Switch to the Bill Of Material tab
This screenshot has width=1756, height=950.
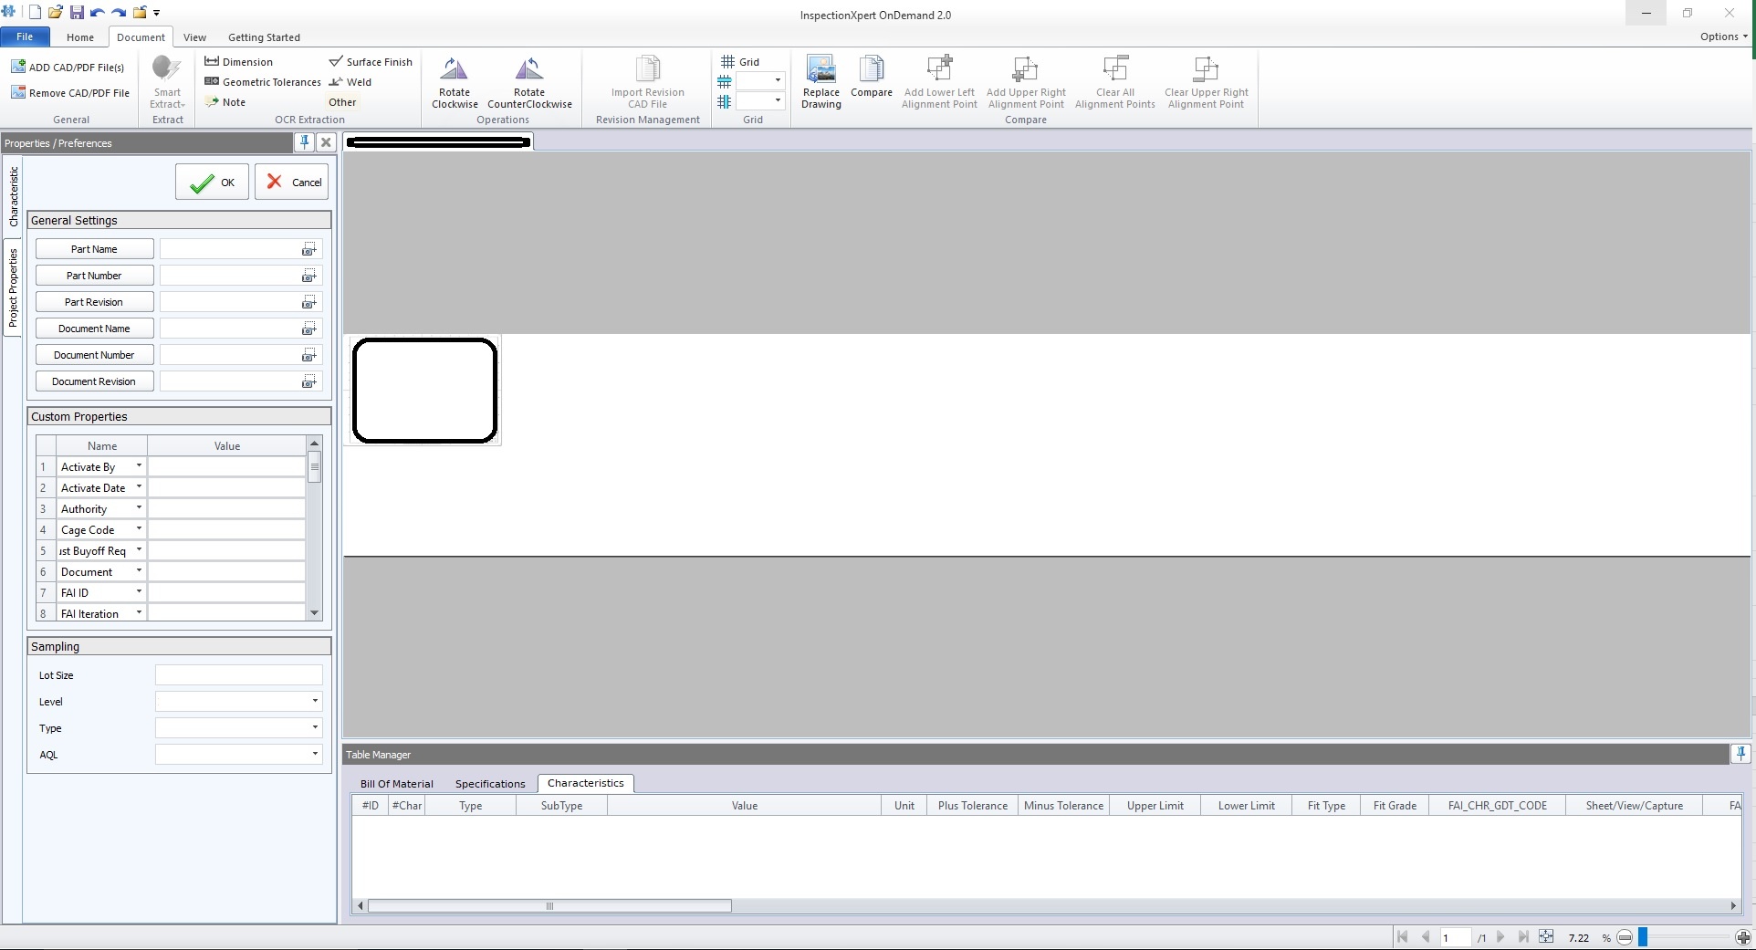tap(396, 783)
